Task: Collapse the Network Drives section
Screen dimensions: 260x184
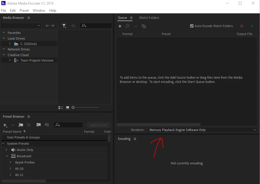Action: click(4, 49)
